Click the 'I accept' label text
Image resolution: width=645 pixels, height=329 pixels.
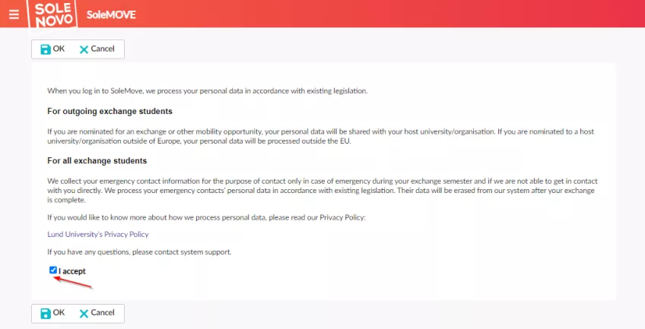click(72, 270)
